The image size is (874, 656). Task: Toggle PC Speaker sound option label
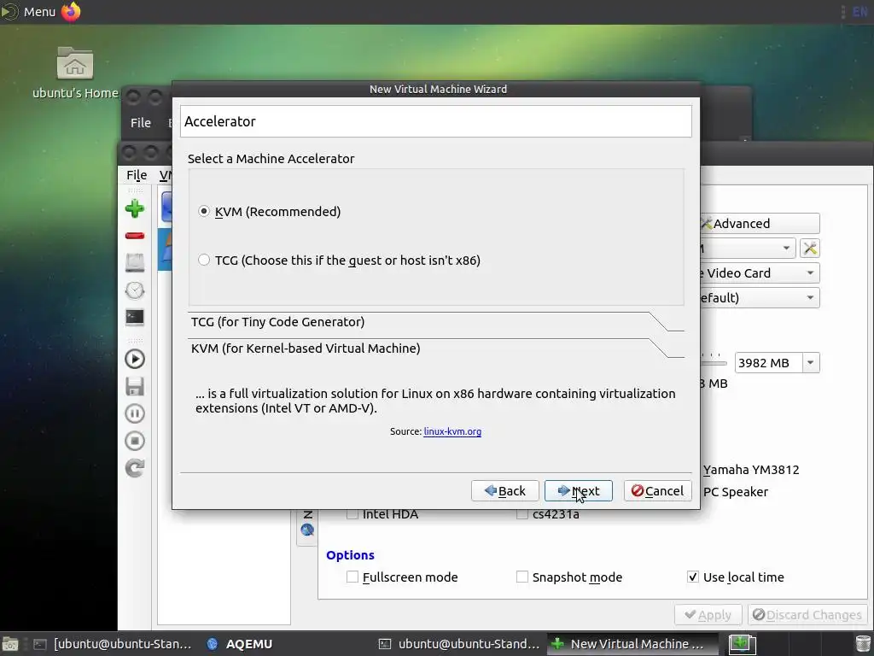click(x=735, y=492)
